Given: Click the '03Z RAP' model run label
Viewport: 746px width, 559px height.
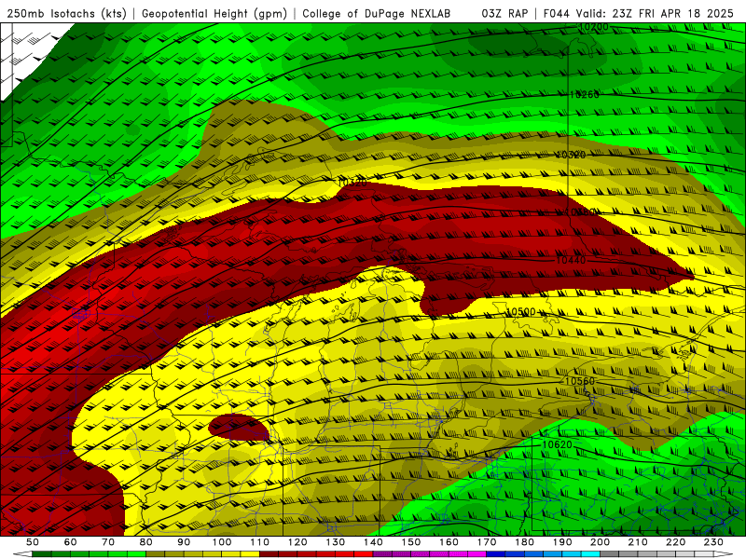Looking at the screenshot, I should pos(504,14).
